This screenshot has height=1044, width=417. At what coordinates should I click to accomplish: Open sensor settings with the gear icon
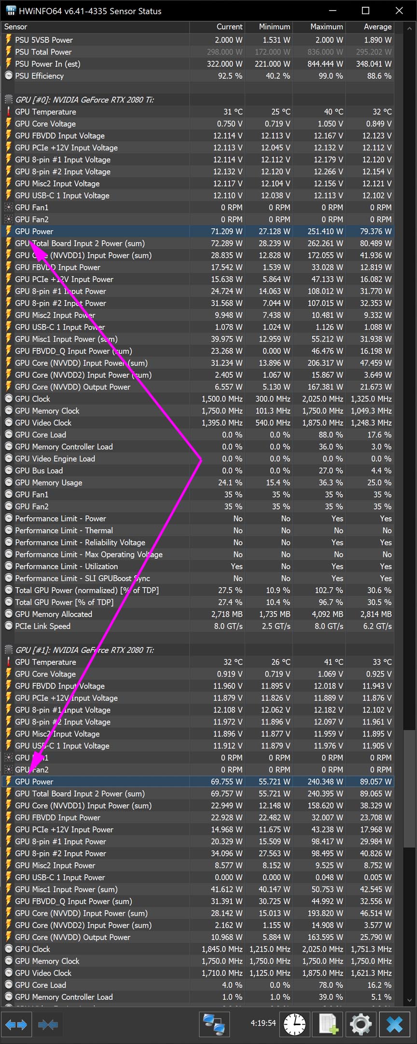pos(361,1024)
